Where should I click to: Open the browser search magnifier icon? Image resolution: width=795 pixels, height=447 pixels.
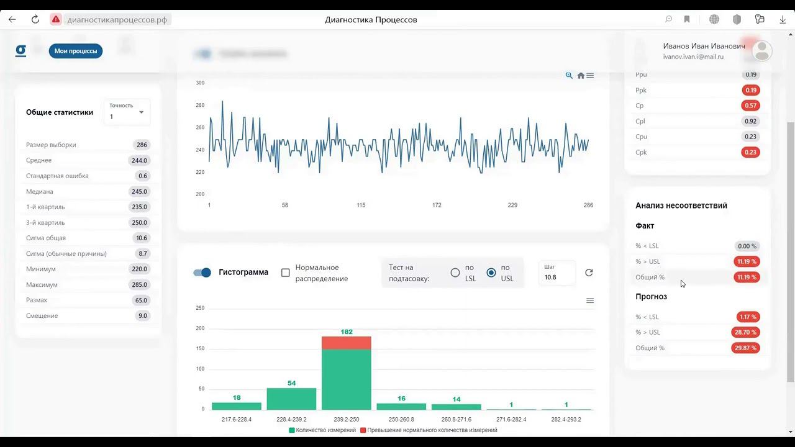tap(668, 19)
